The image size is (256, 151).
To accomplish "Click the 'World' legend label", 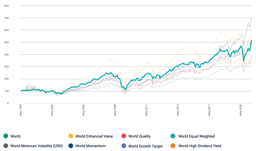I will coord(15,136).
